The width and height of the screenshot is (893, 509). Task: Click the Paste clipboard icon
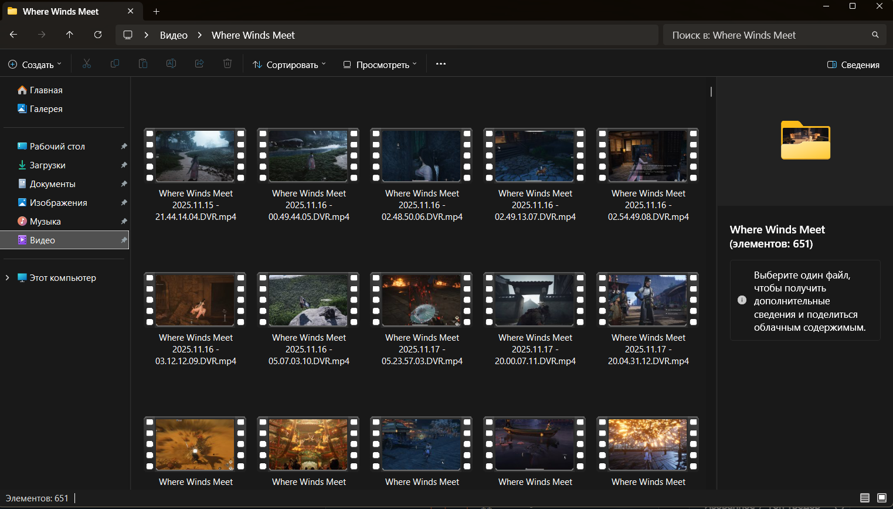tap(143, 64)
